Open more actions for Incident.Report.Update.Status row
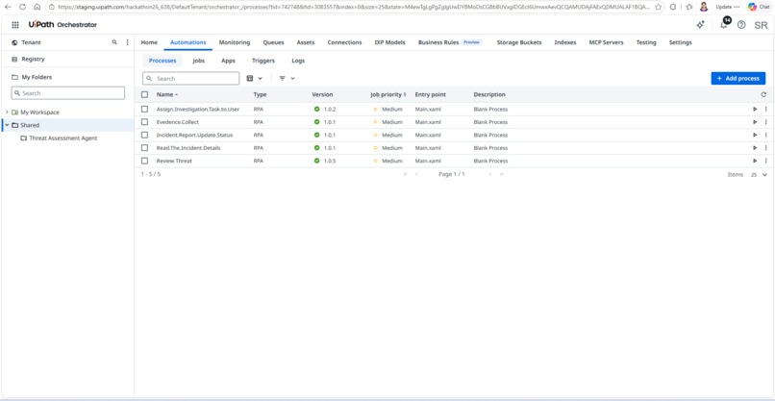Screen dimensions: 775x401 pos(765,135)
